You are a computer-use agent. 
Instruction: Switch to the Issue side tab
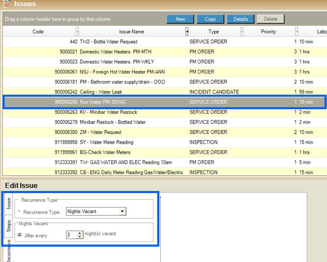tap(8, 203)
